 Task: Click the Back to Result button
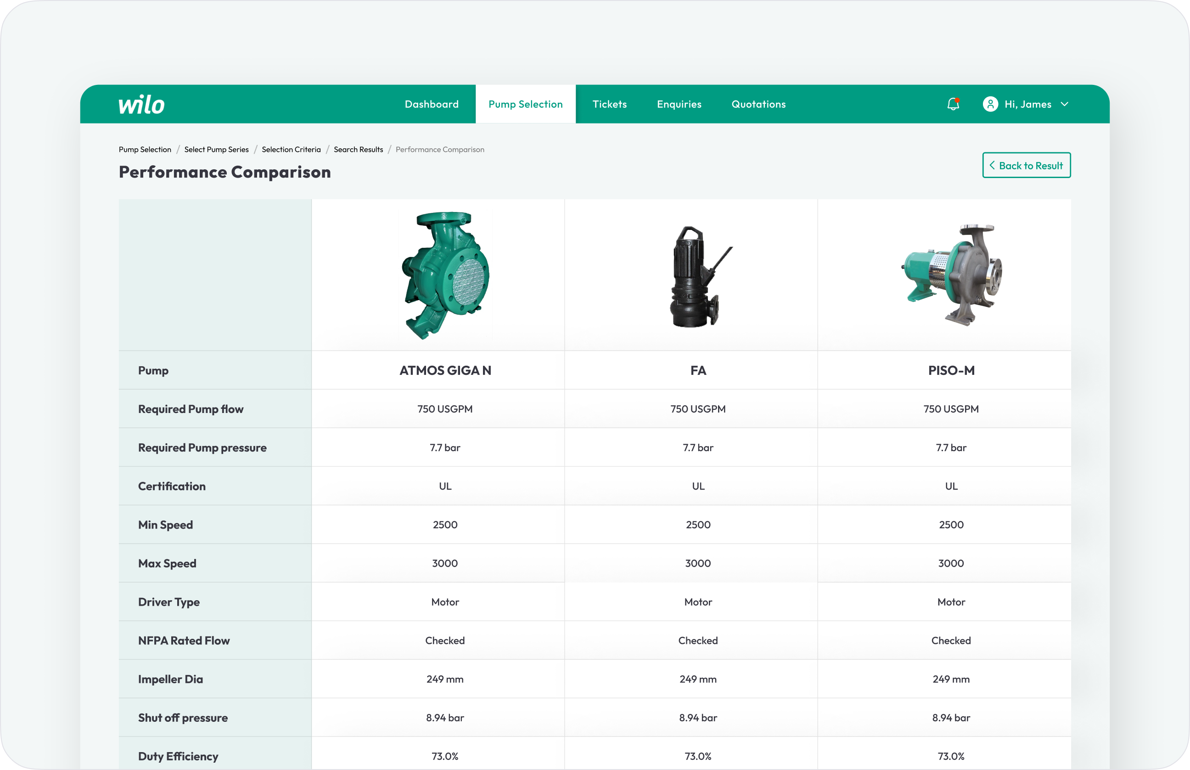coord(1026,165)
